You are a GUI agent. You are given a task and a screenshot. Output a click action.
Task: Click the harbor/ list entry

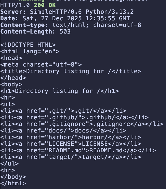(x=71, y=137)
